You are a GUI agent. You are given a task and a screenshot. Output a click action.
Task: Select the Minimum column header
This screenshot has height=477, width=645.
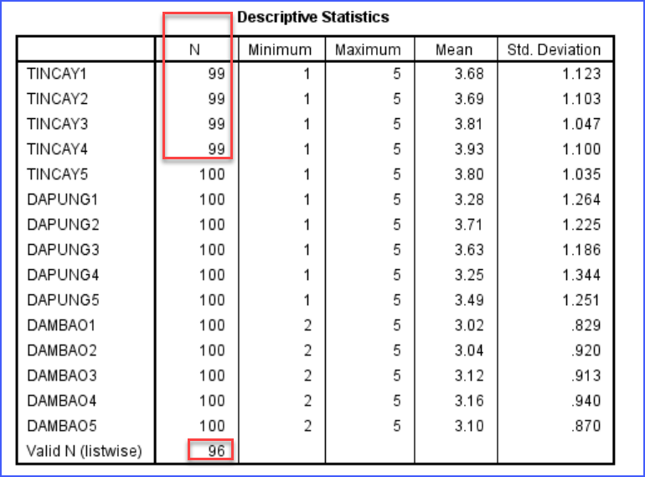[280, 49]
